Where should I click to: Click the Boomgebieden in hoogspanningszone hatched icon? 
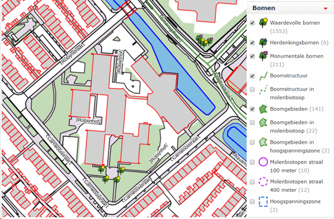pos(263,142)
